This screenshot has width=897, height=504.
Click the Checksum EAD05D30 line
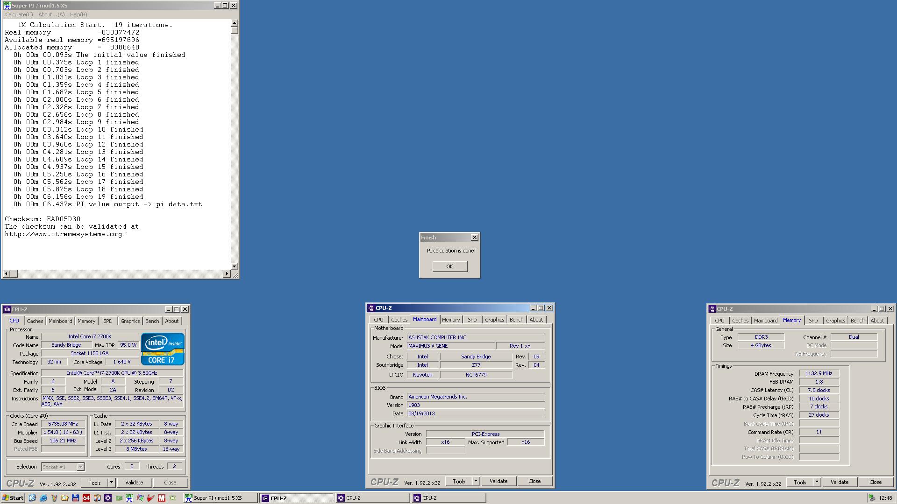click(43, 219)
